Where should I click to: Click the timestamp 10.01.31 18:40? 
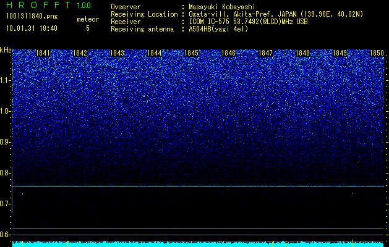[x=32, y=28]
